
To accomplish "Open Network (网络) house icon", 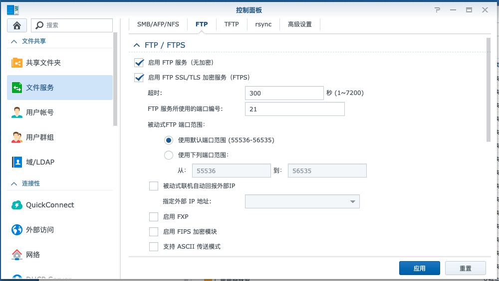I will pos(17,255).
